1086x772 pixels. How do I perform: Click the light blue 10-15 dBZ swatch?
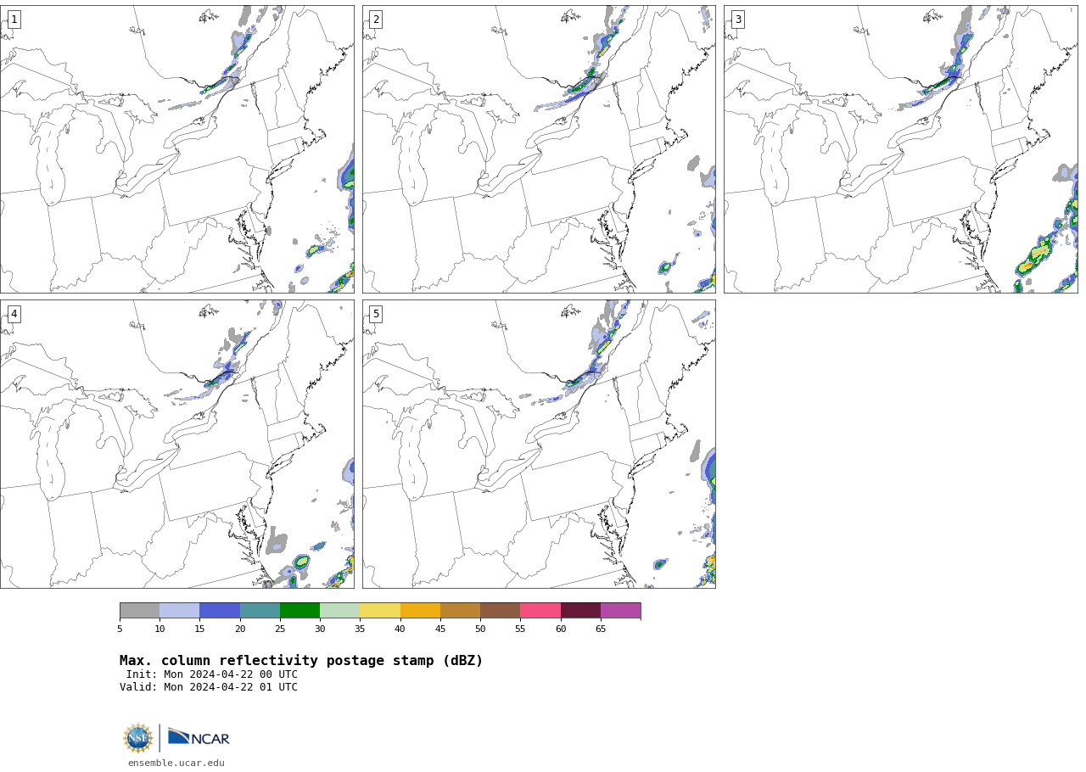point(179,611)
